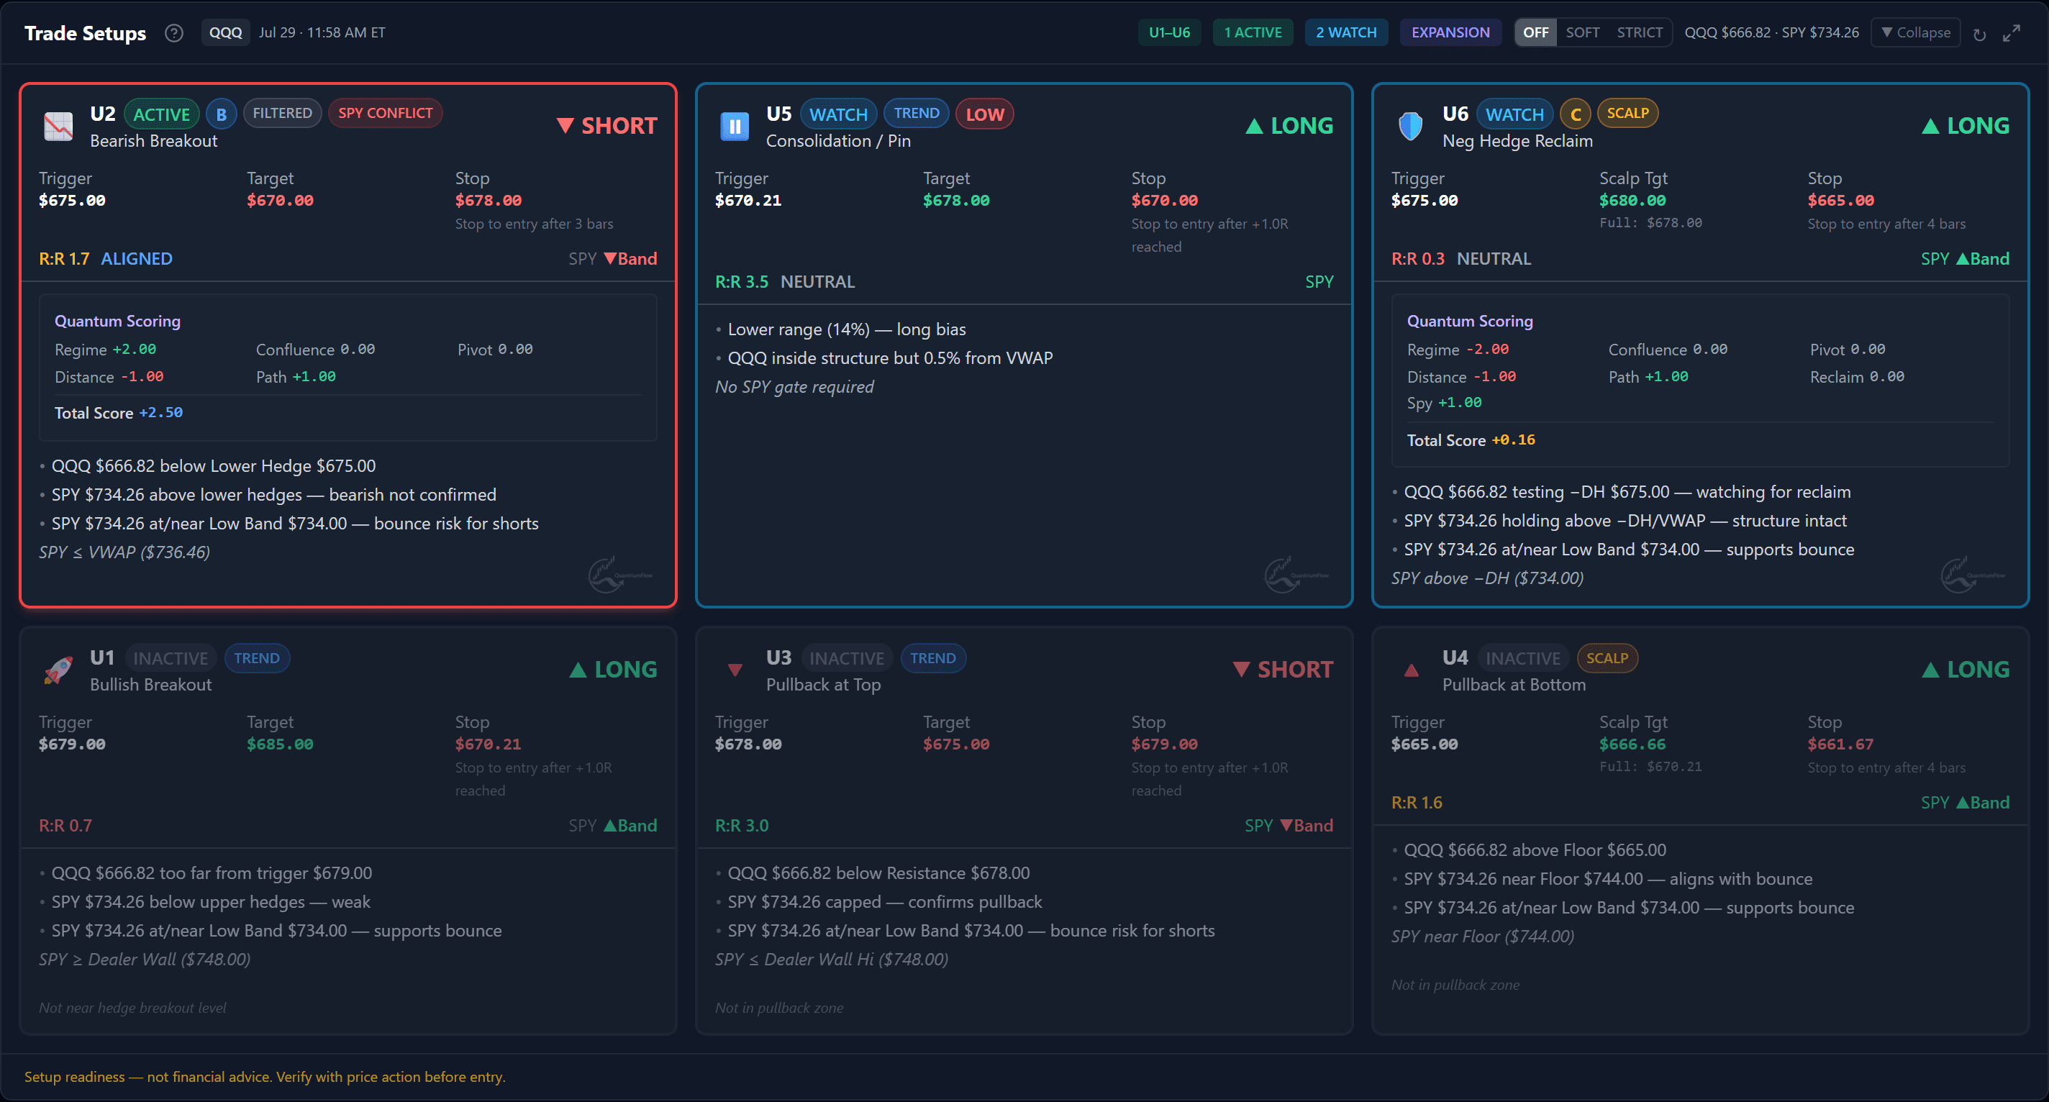The width and height of the screenshot is (2049, 1102).
Task: Click the U2 target value $670.00
Action: [x=280, y=201]
